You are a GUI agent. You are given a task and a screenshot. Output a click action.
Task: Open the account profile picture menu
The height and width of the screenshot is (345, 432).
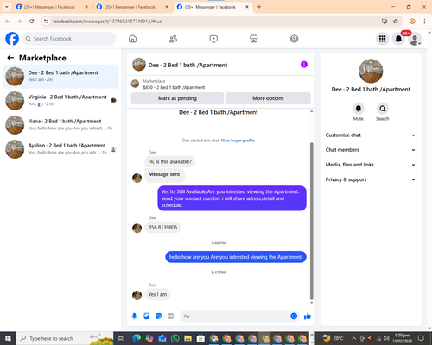tap(415, 39)
